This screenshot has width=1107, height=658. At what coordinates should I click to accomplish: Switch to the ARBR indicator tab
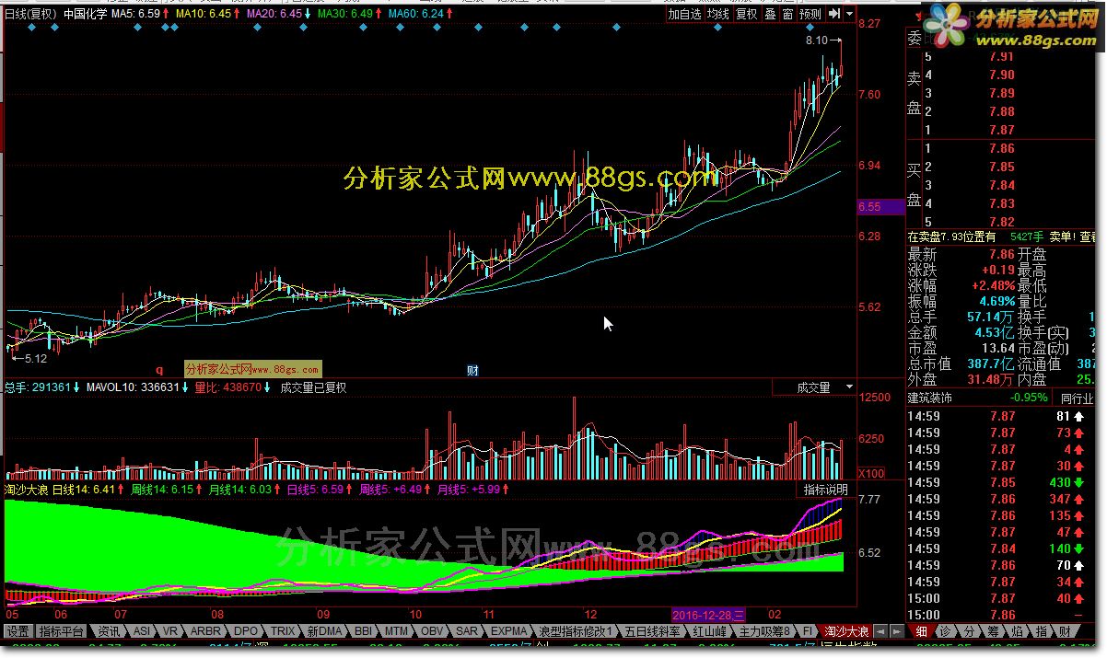point(204,631)
